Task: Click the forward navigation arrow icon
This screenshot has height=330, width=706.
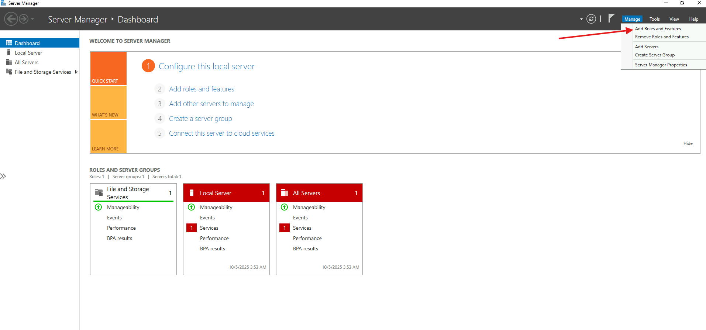Action: [x=24, y=19]
